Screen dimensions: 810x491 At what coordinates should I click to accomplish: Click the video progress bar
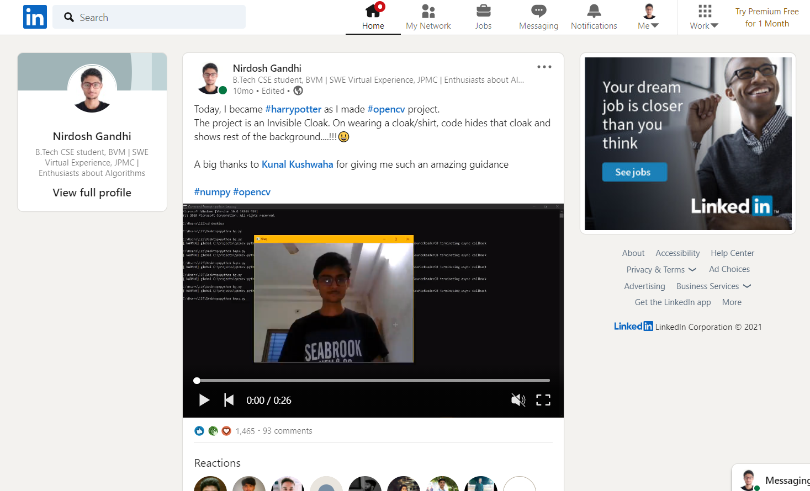tap(373, 380)
